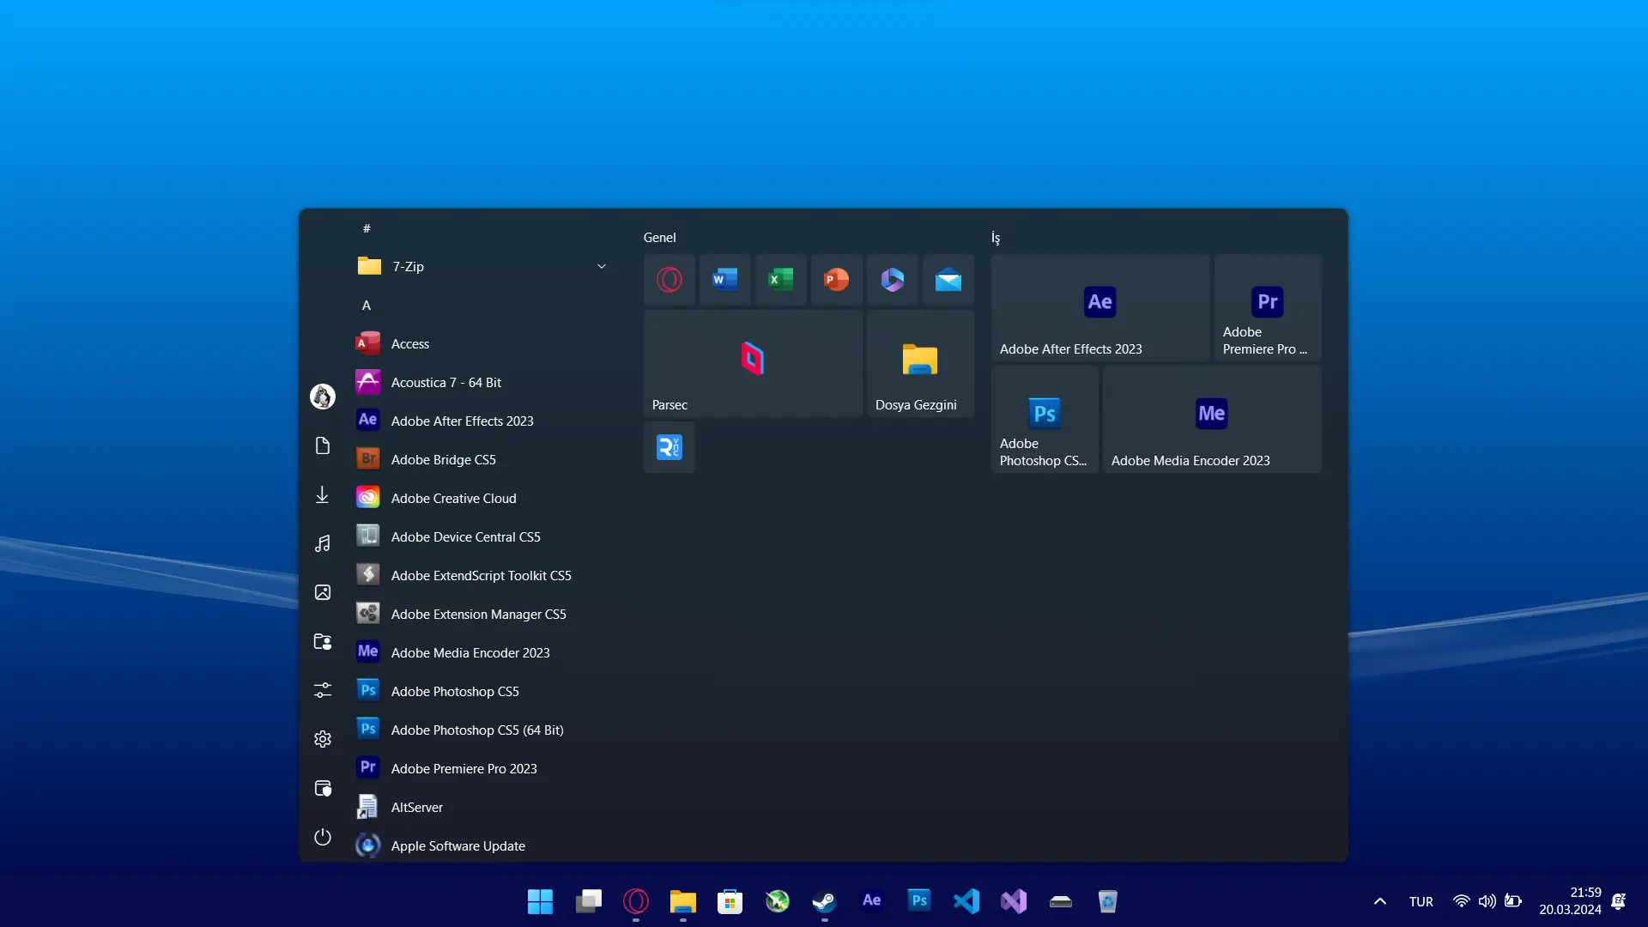Image resolution: width=1648 pixels, height=927 pixels.
Task: Open Microsoft Store from the taskbar
Action: coord(730,901)
